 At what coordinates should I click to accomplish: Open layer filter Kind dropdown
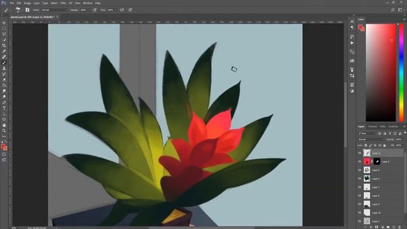(367, 134)
